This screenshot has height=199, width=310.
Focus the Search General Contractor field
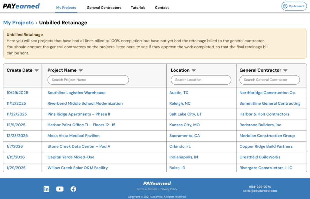pyautogui.click(x=269, y=80)
